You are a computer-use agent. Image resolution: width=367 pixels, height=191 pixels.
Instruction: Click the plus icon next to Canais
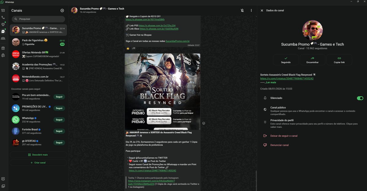point(62,10)
